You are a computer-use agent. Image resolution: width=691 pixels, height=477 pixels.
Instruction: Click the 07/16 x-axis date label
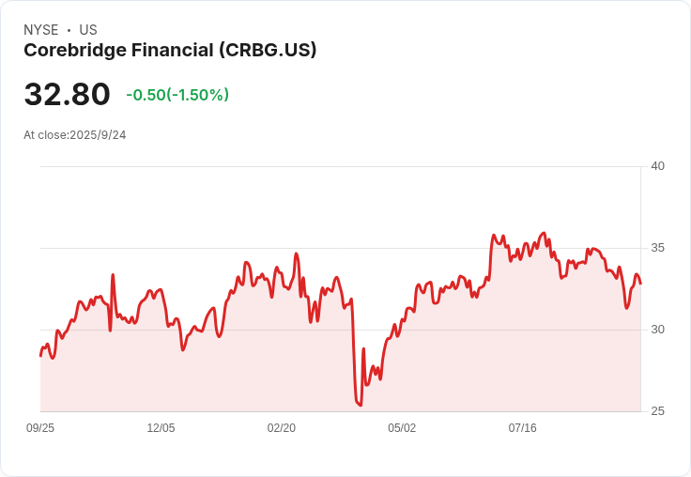[x=523, y=428]
